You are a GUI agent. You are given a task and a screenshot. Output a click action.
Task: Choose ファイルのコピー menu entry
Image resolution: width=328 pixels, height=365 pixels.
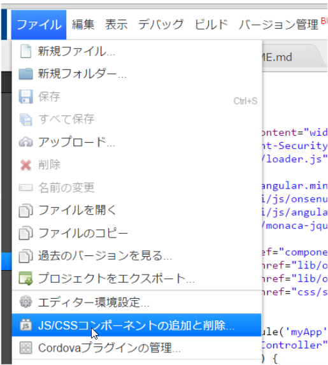137,233
